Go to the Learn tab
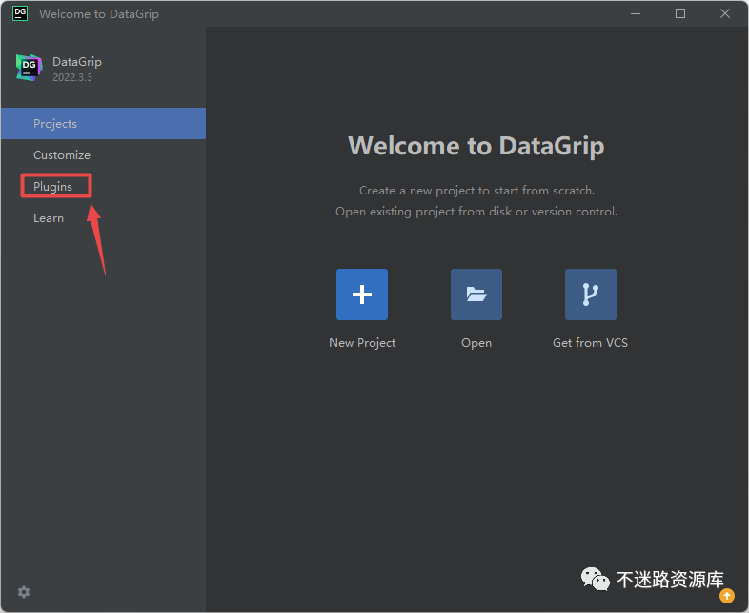Image resolution: width=749 pixels, height=613 pixels. 103,218
